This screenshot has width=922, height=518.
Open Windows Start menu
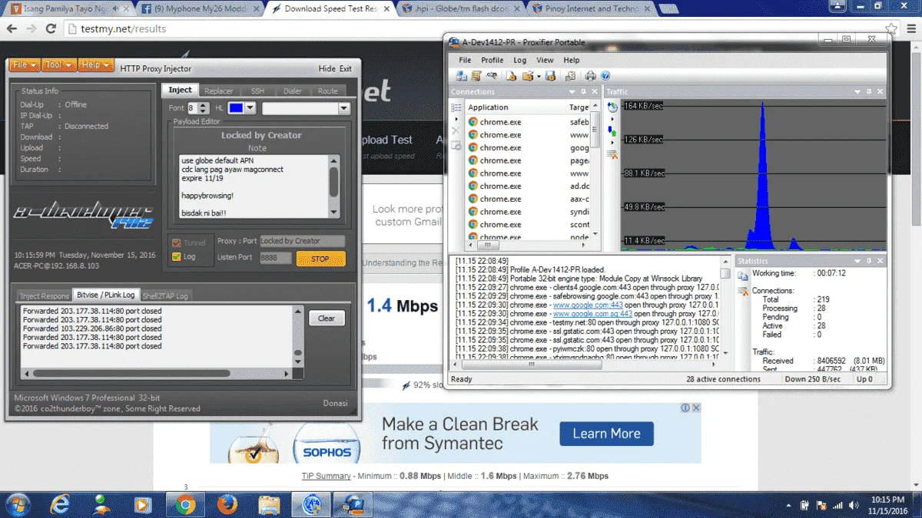pyautogui.click(x=18, y=504)
